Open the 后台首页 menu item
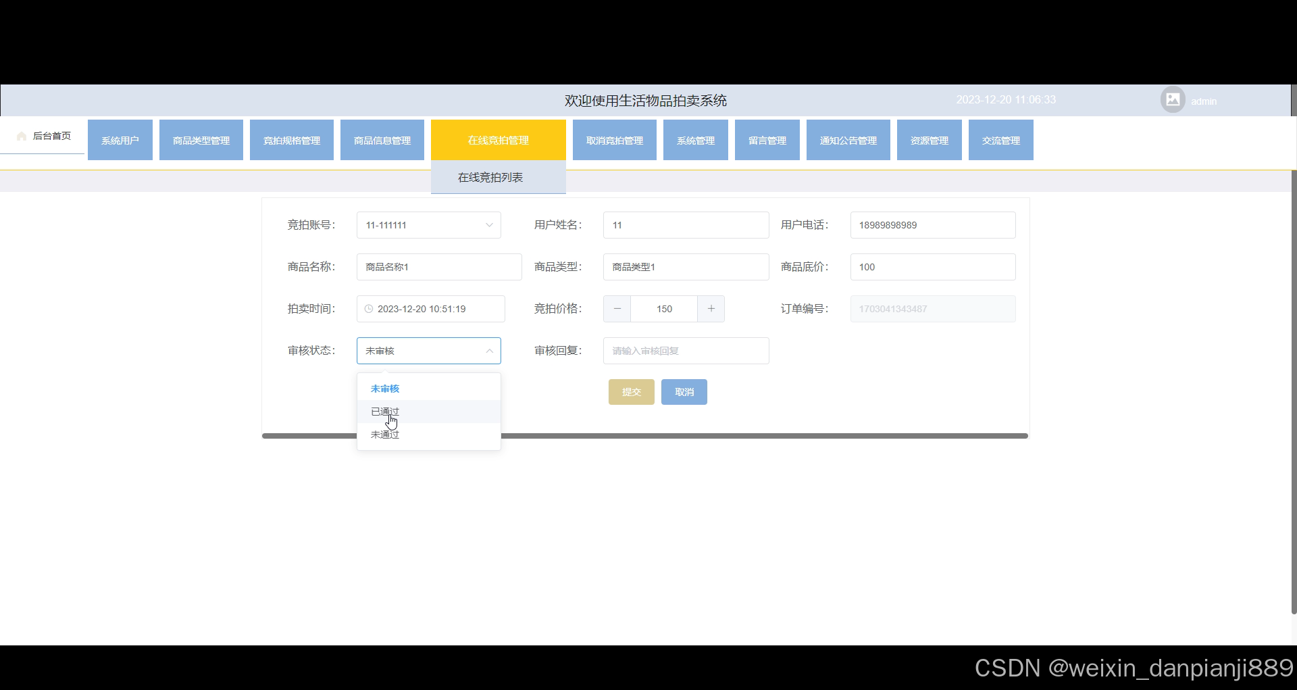Image resolution: width=1297 pixels, height=690 pixels. 43,136
